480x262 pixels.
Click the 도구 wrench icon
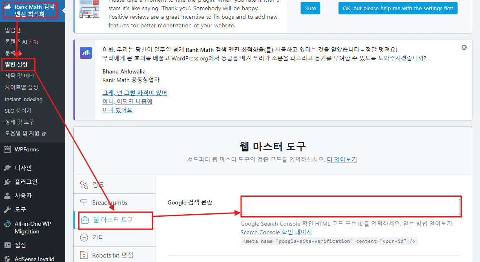[x=7, y=210]
